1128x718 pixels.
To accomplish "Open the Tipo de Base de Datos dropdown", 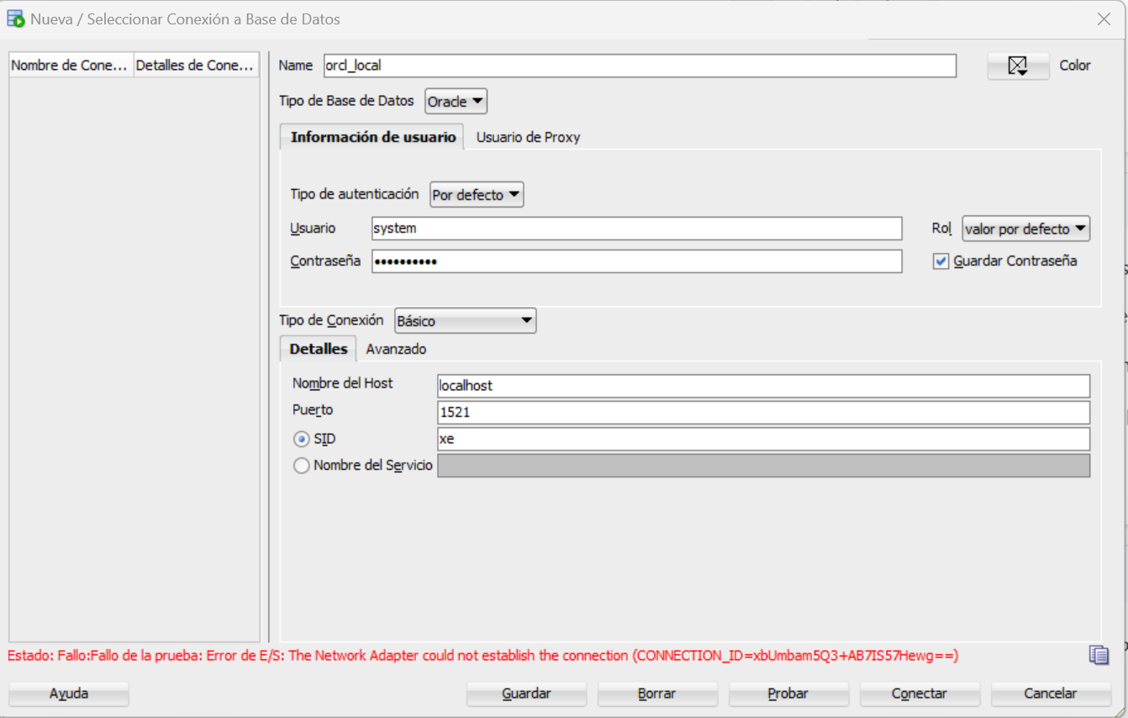I will coord(456,102).
